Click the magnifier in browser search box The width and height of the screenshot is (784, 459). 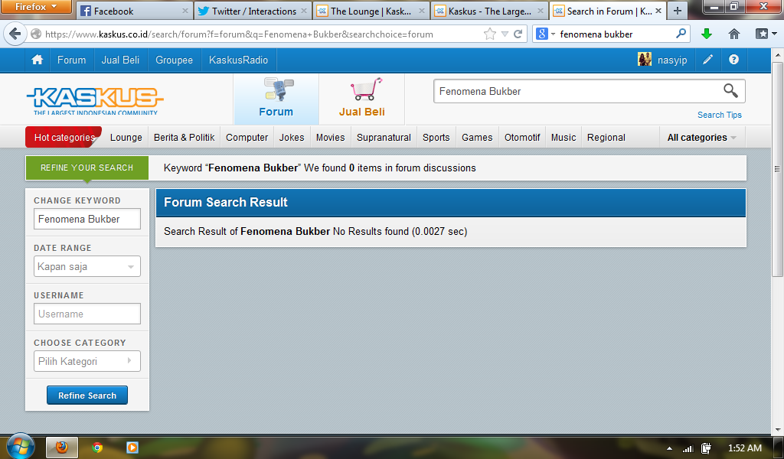681,34
